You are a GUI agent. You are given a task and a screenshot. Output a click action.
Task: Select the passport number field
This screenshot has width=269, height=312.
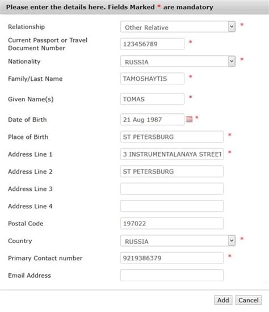(x=152, y=44)
